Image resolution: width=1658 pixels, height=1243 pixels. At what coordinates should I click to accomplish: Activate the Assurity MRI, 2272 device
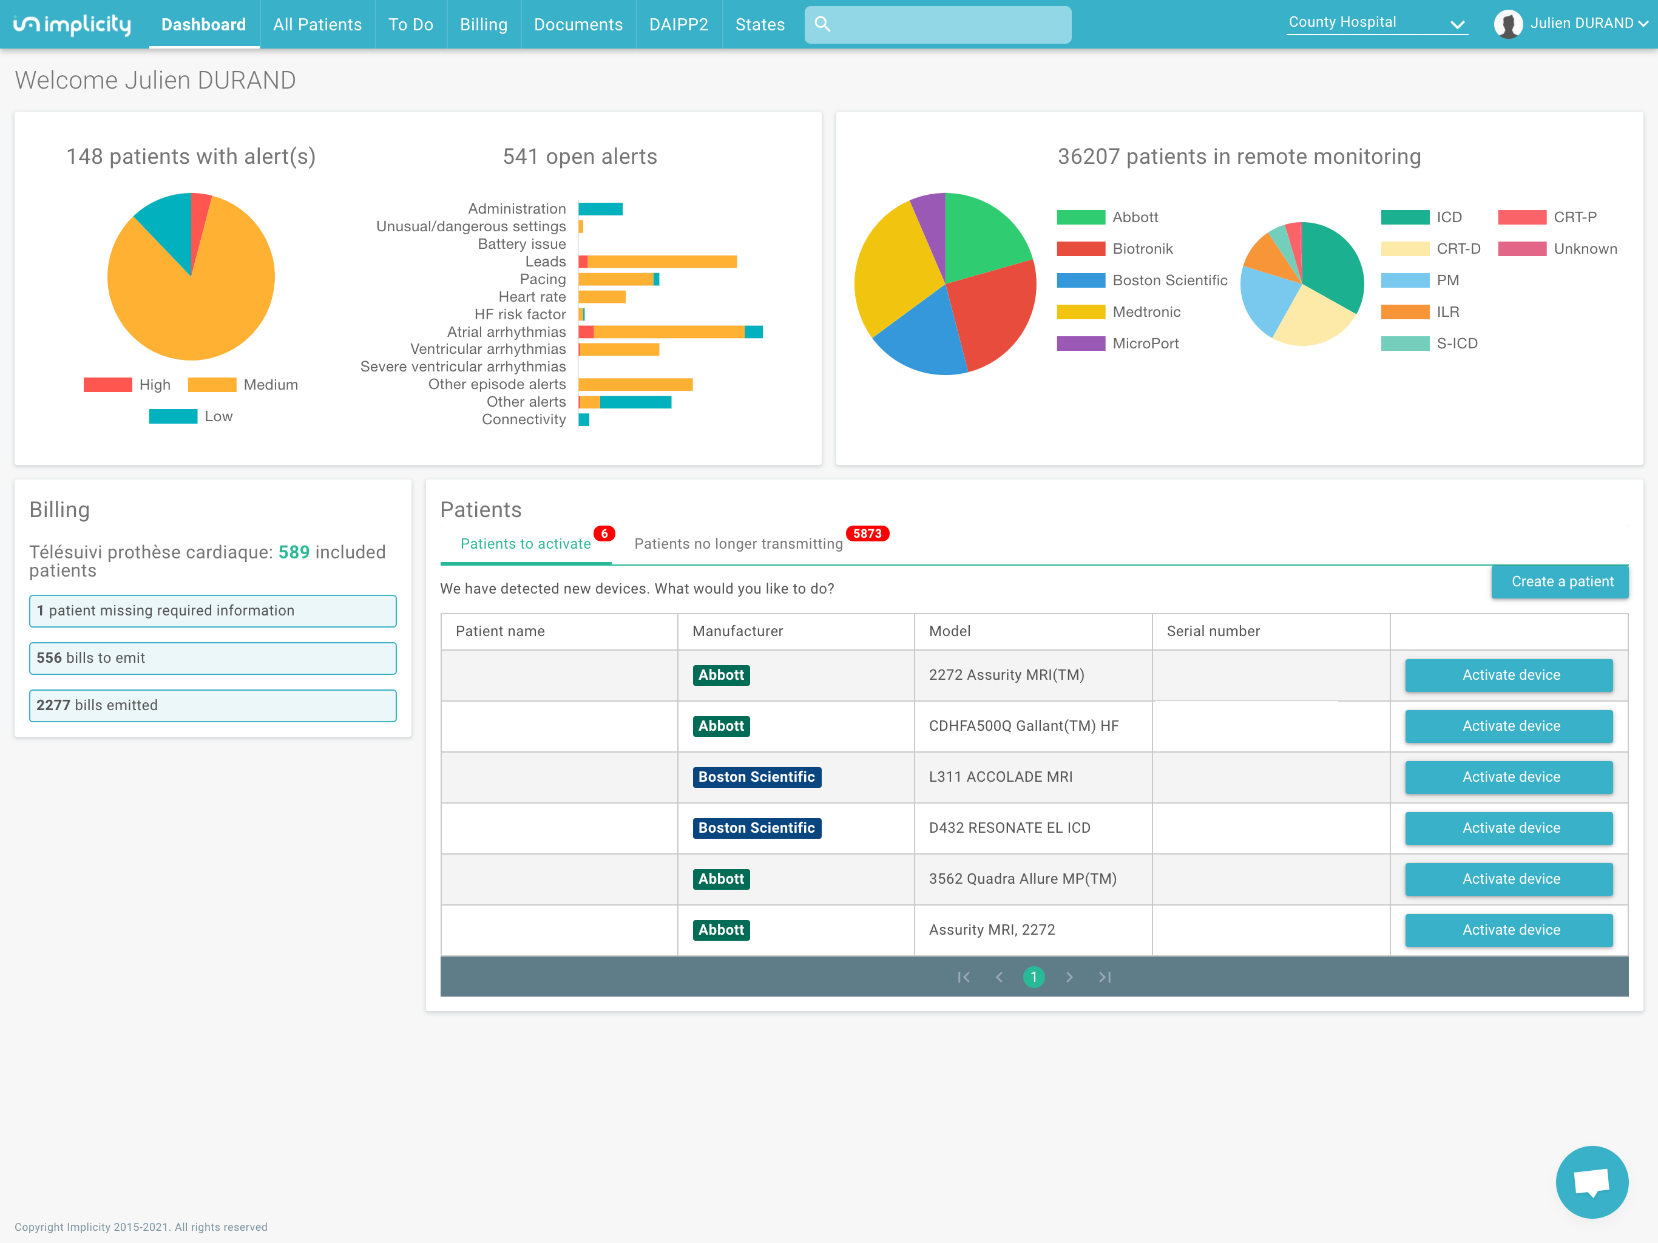[x=1509, y=930]
